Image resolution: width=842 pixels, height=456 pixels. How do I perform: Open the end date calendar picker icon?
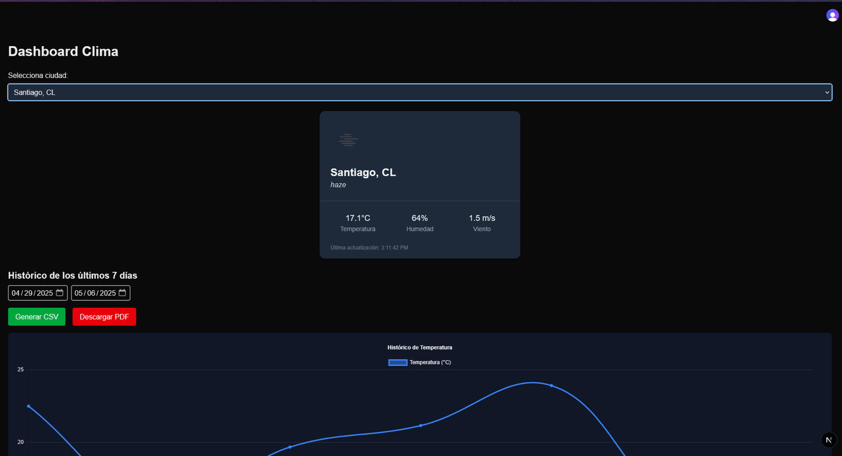point(122,293)
